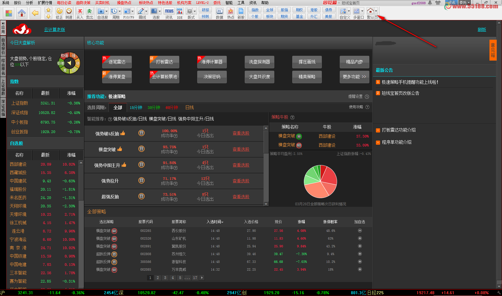Expand the 画线 draw line dropdown arrow
The image size is (502, 296).
pyautogui.click(x=146, y=11)
